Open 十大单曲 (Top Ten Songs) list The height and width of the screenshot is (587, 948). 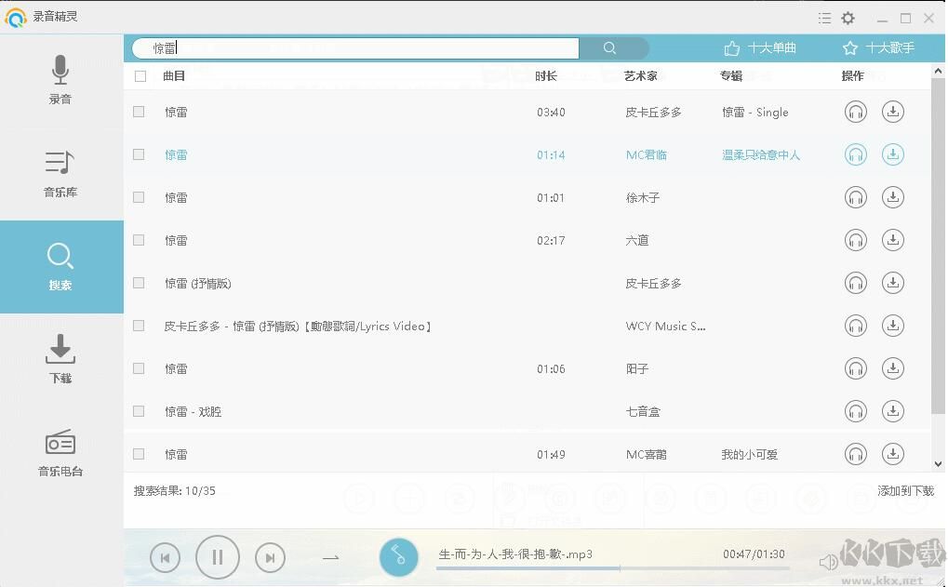point(759,47)
